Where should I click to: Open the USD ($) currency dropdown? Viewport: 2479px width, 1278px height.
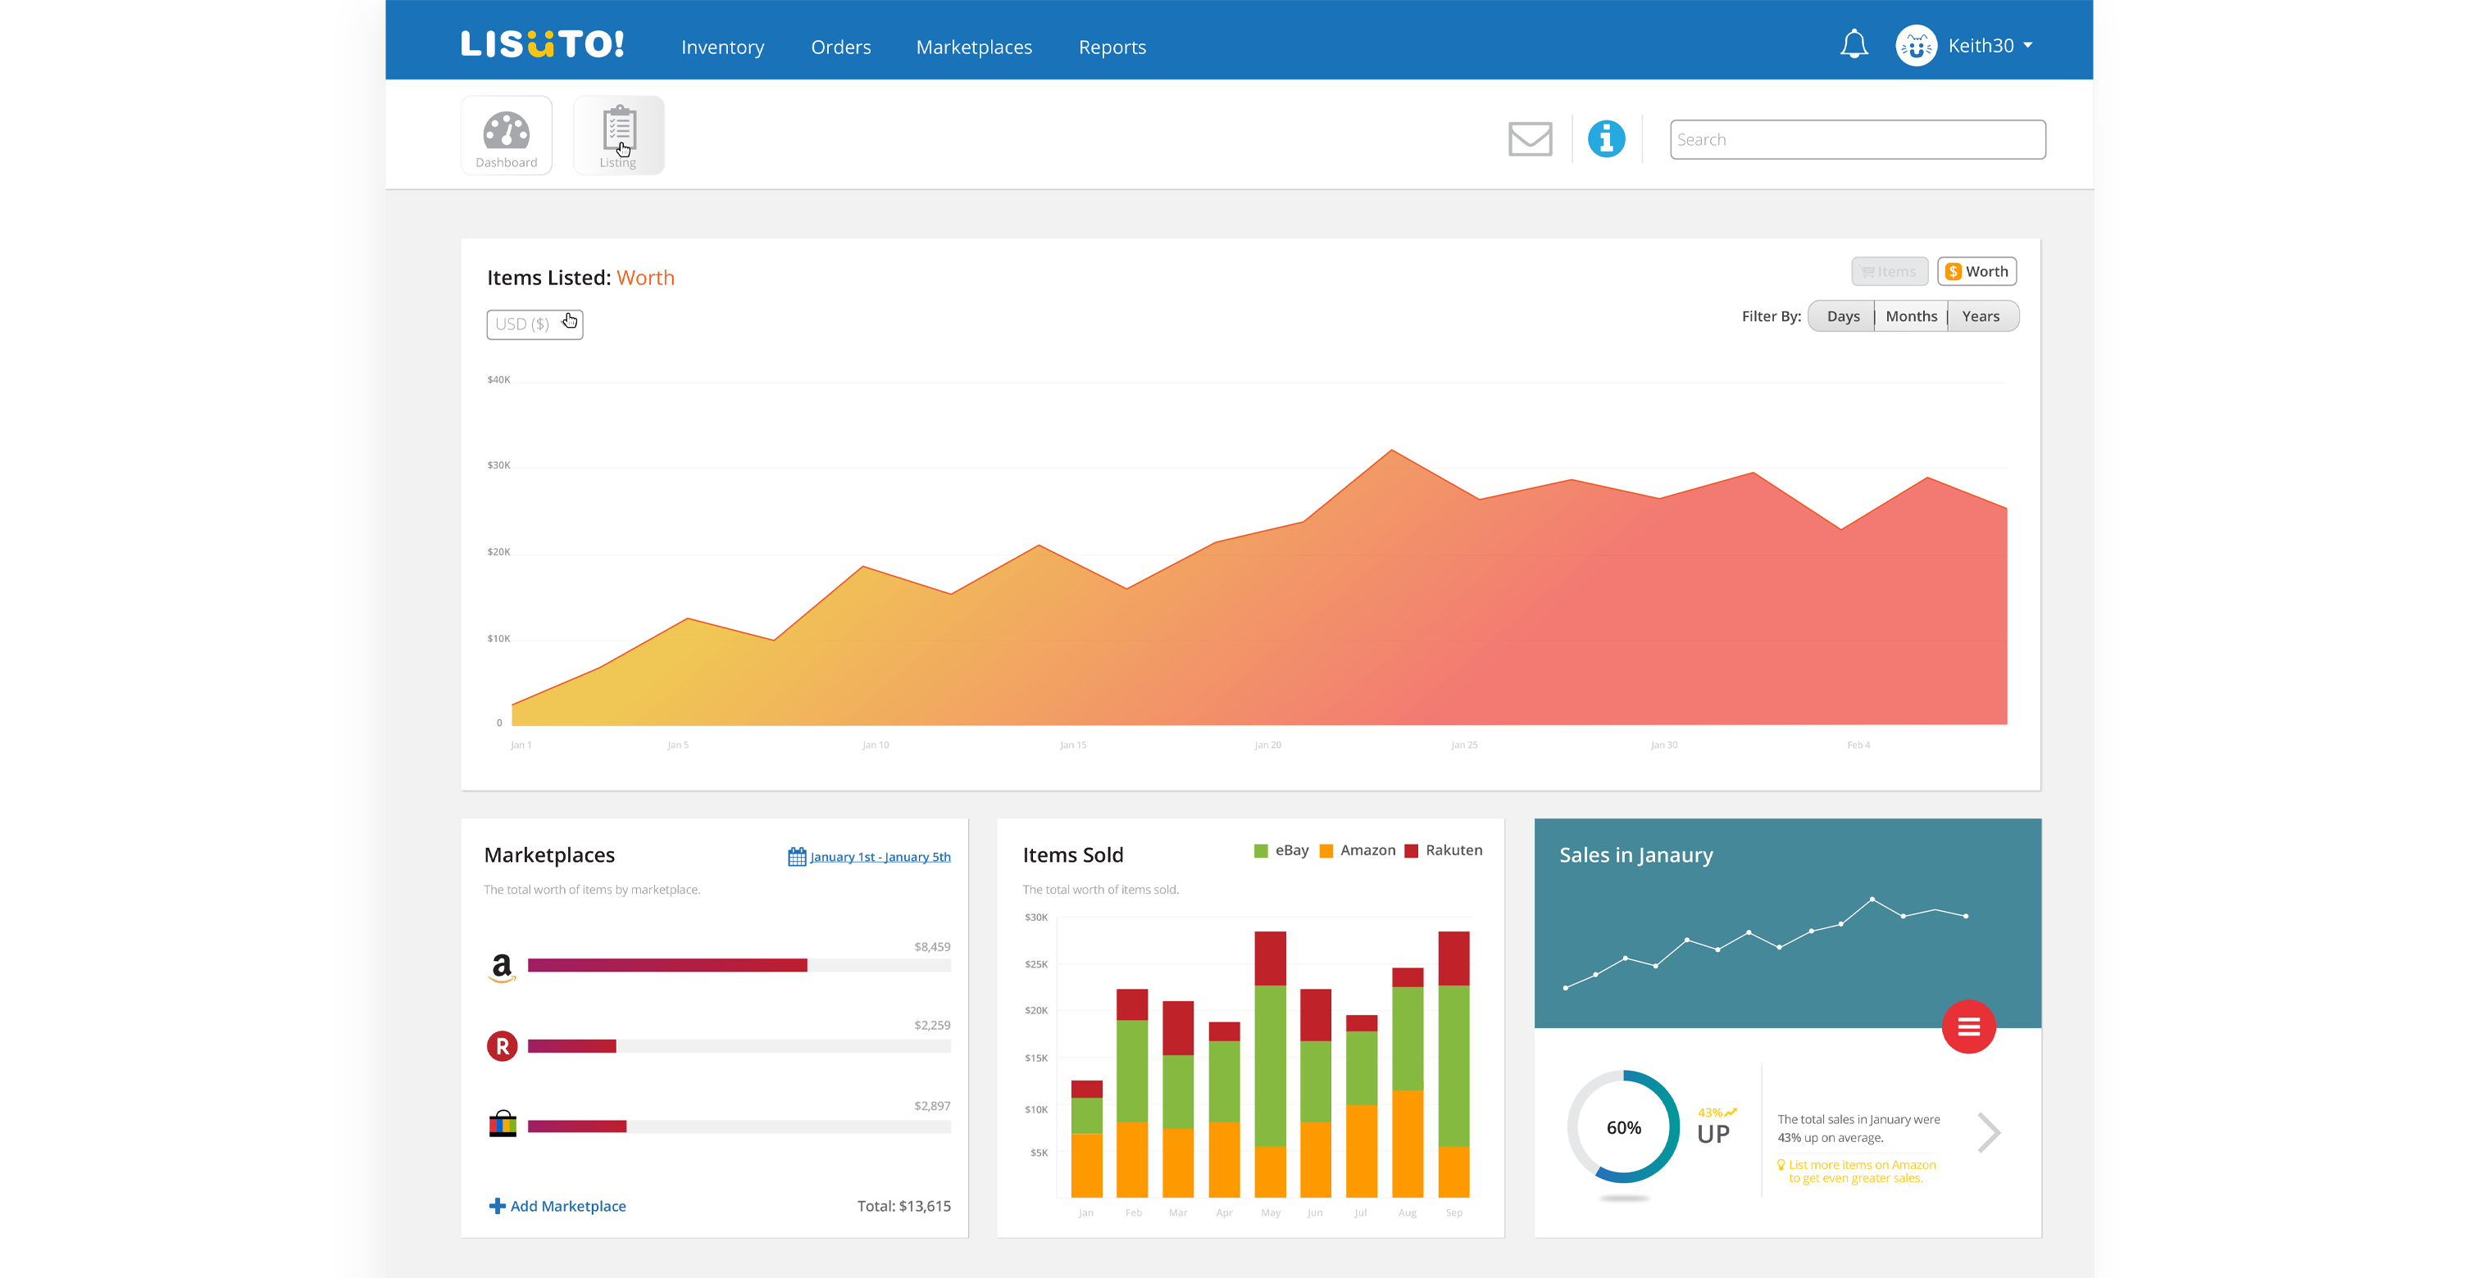(534, 324)
